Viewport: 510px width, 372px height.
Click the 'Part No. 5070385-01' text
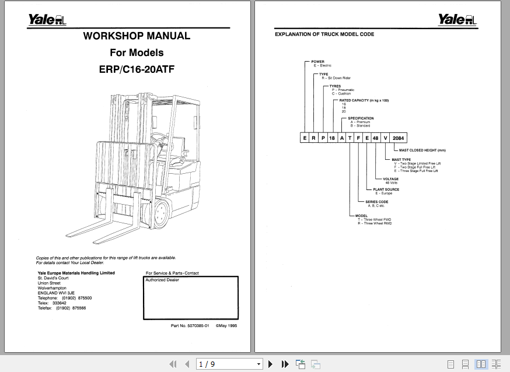click(x=190, y=325)
